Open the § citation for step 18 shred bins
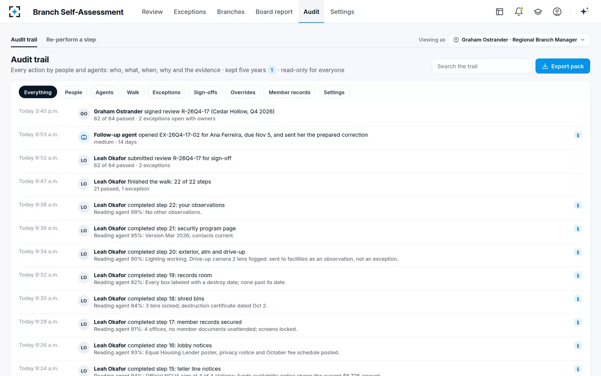 point(578,299)
